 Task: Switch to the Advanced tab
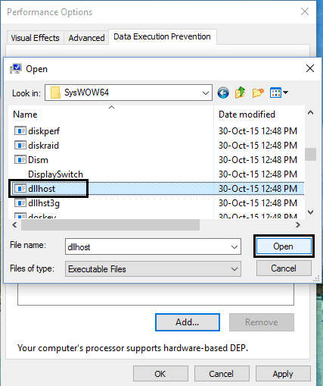click(86, 38)
